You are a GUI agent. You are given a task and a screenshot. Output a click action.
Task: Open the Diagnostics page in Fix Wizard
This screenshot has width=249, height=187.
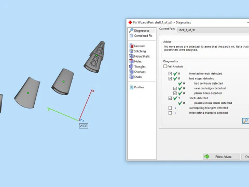click(142, 31)
